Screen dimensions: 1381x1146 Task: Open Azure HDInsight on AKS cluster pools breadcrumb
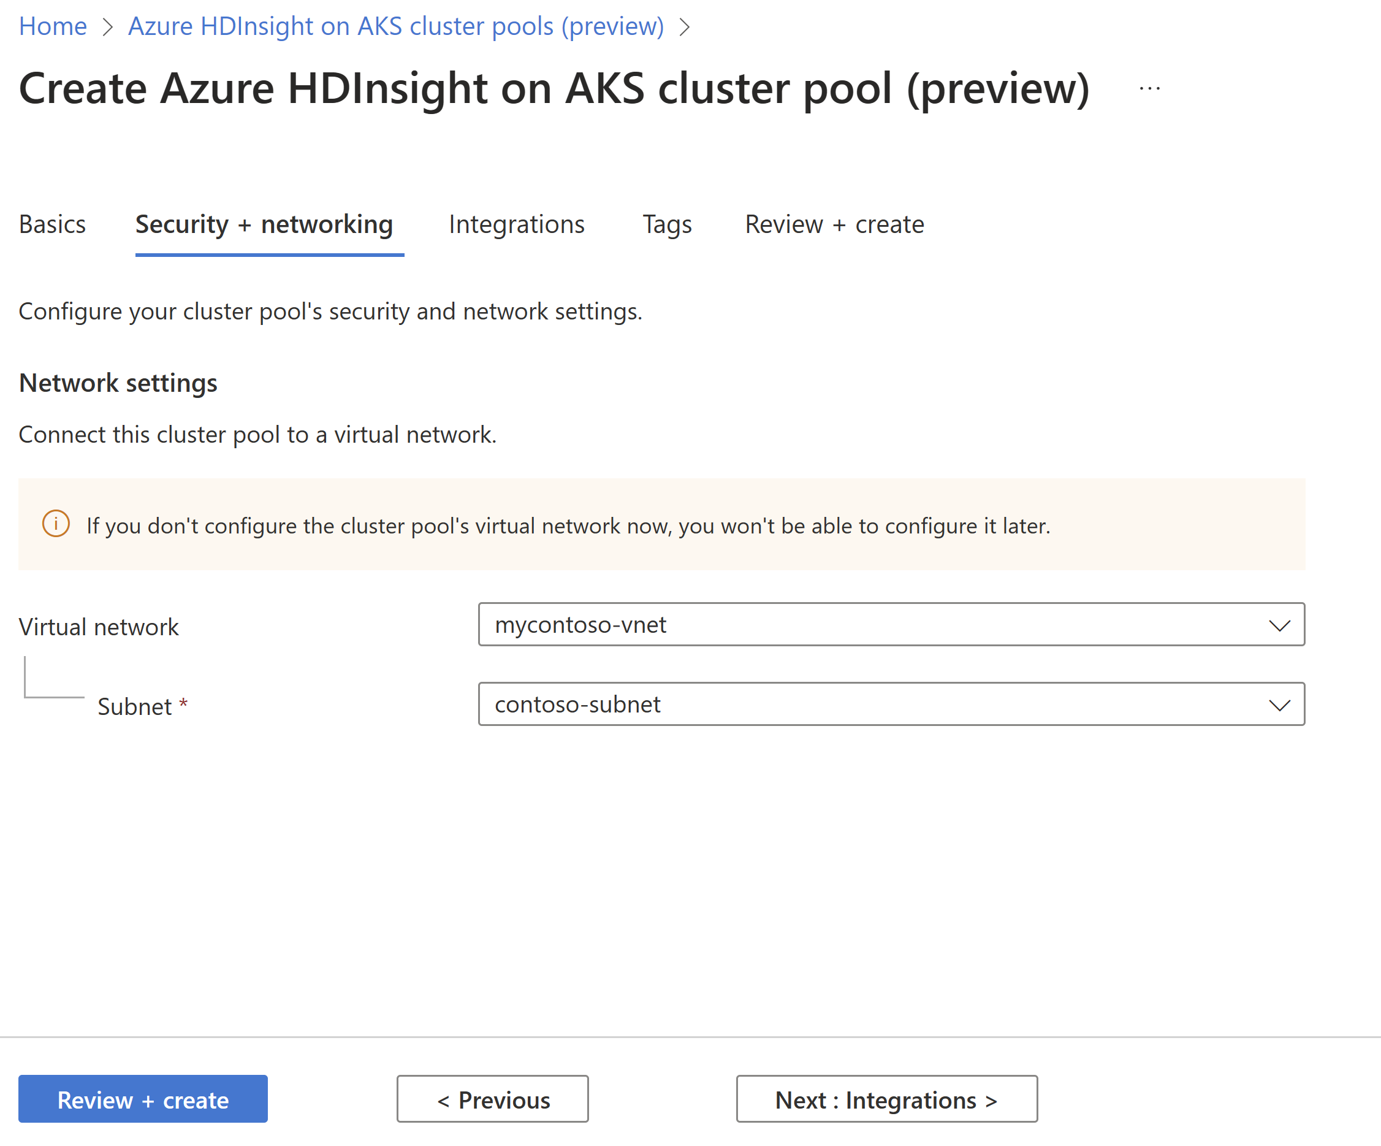396,26
